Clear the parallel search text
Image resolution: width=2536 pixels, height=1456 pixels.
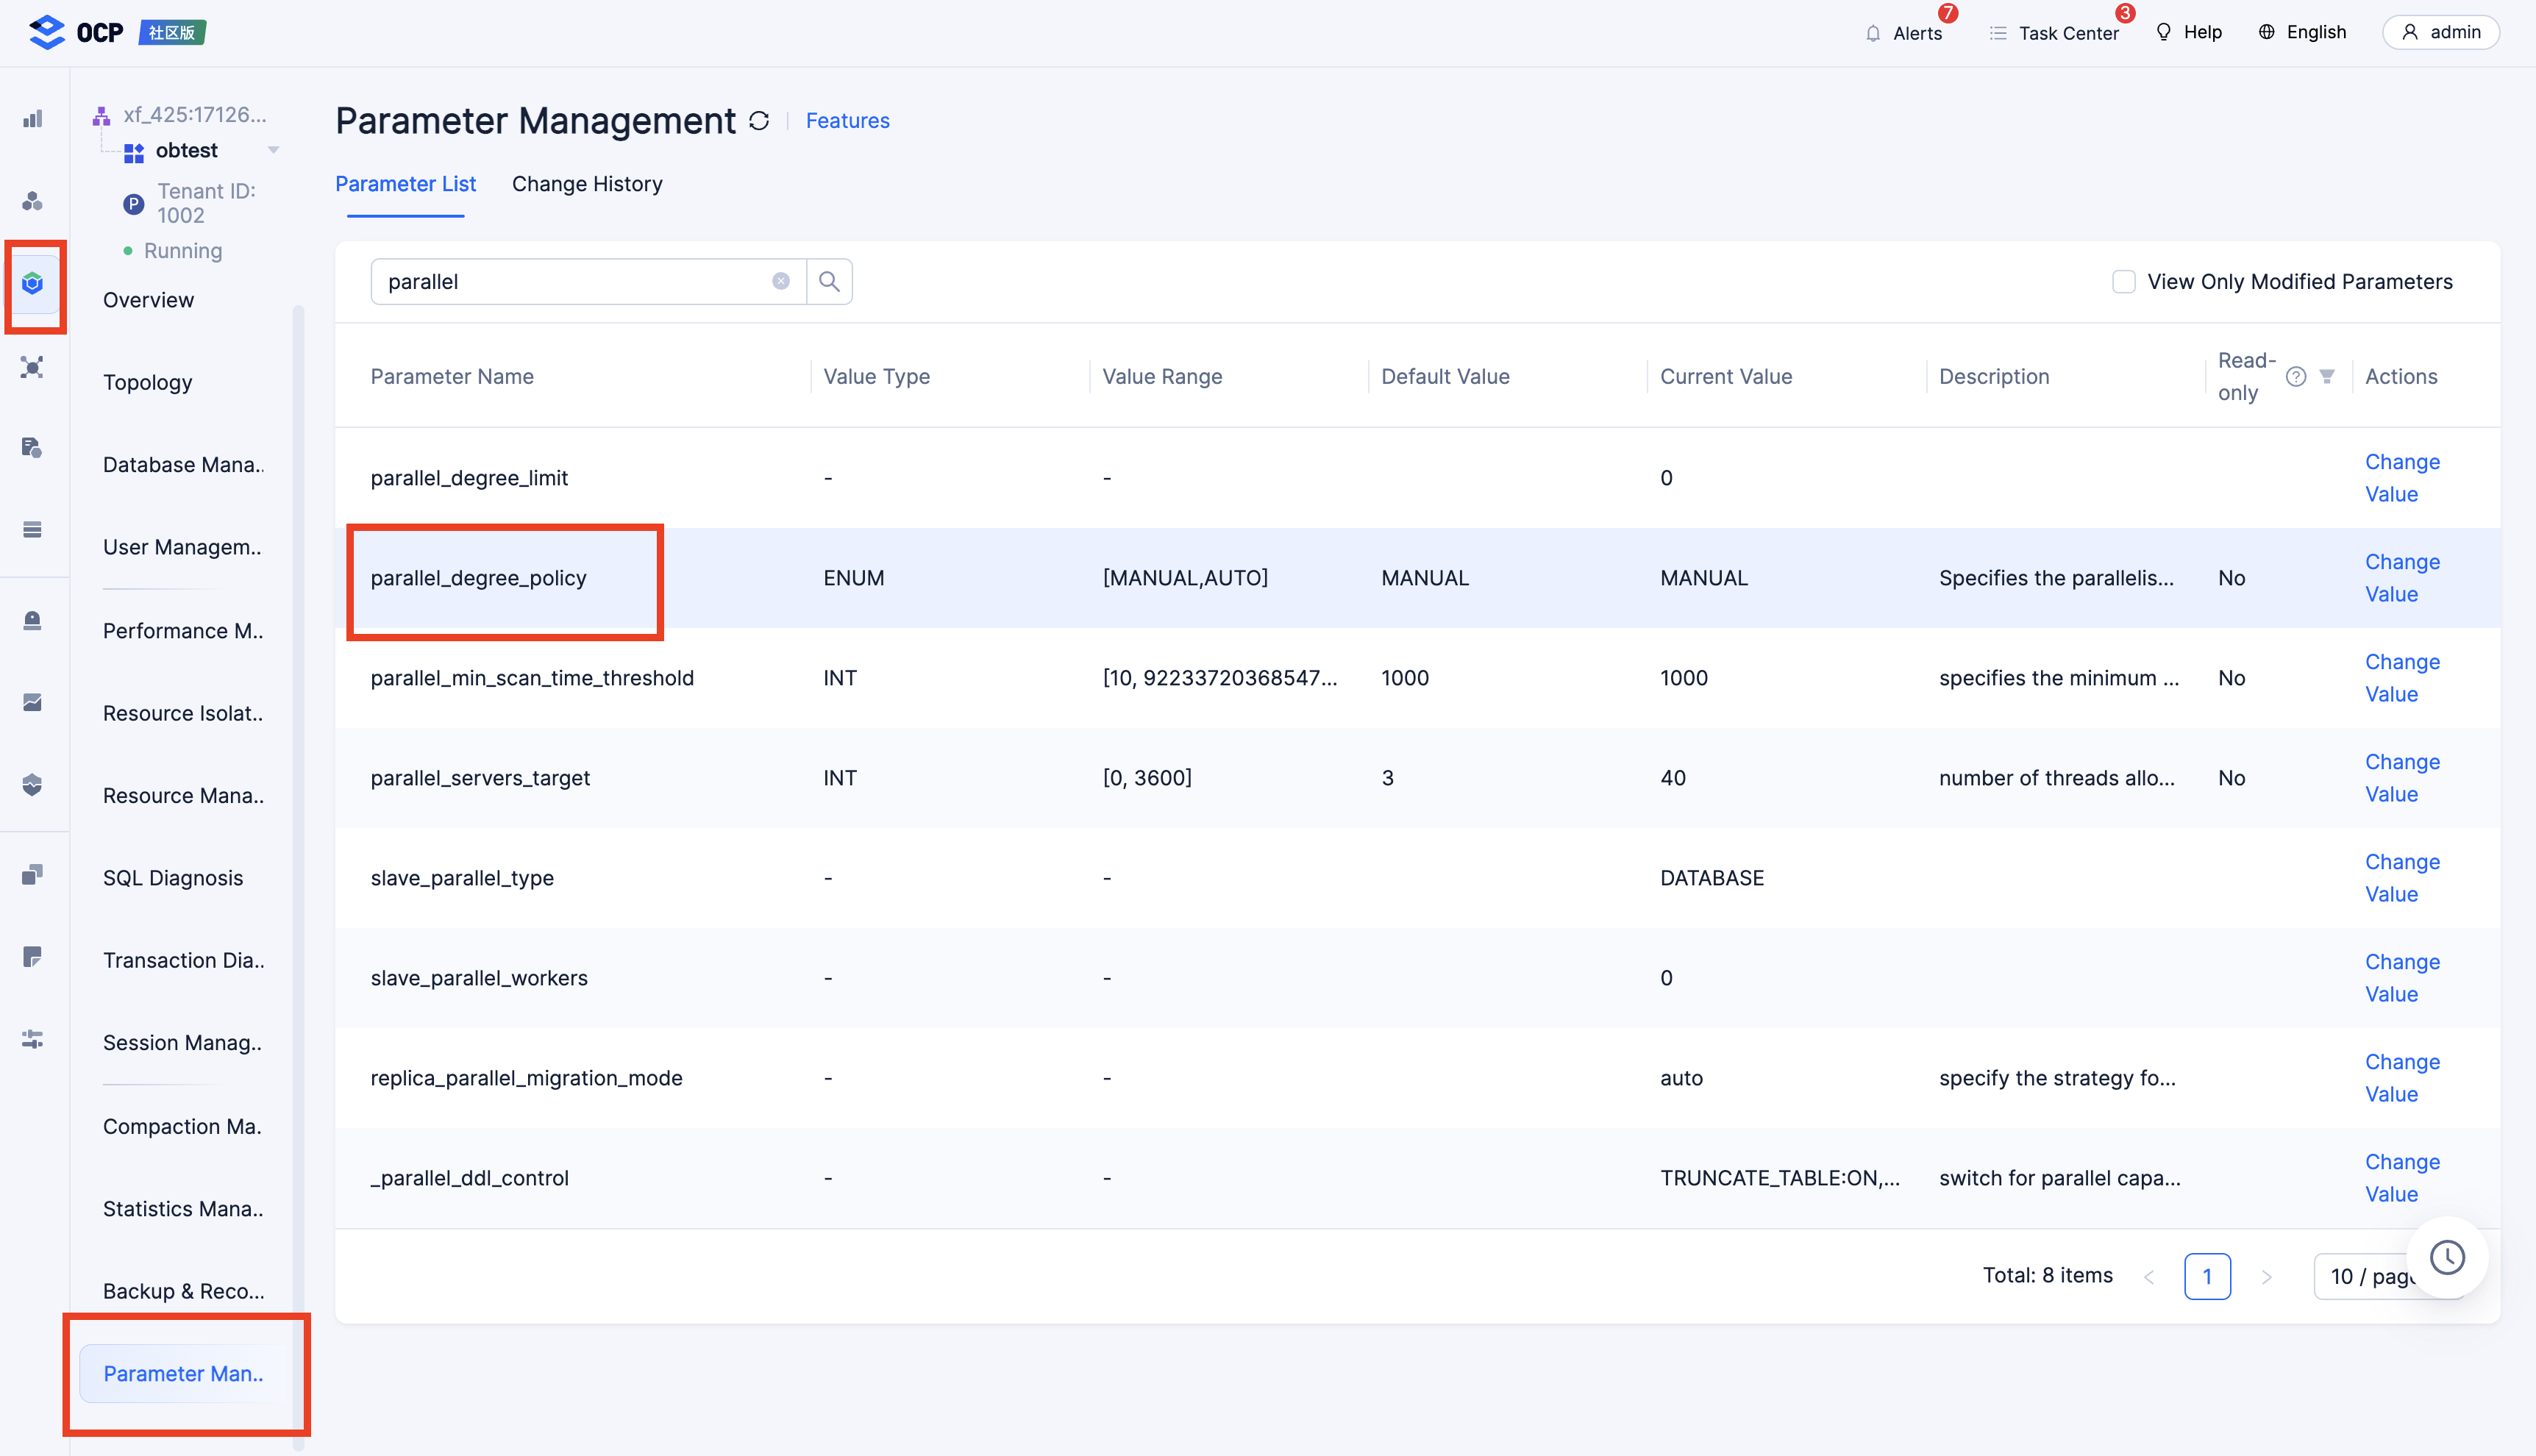coord(781,281)
